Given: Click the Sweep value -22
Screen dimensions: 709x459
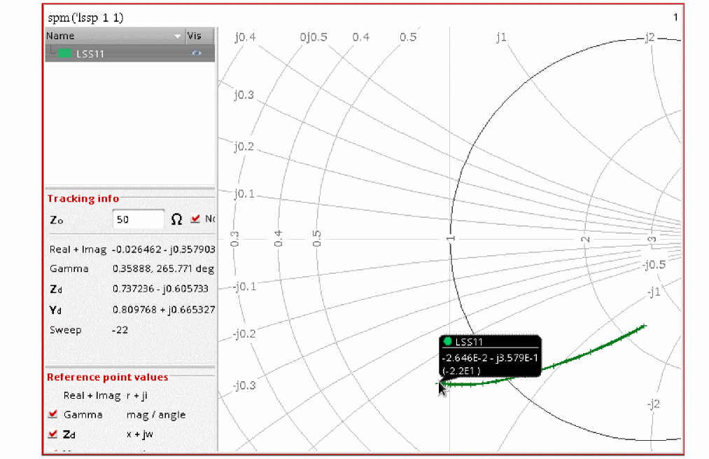Looking at the screenshot, I should (120, 330).
